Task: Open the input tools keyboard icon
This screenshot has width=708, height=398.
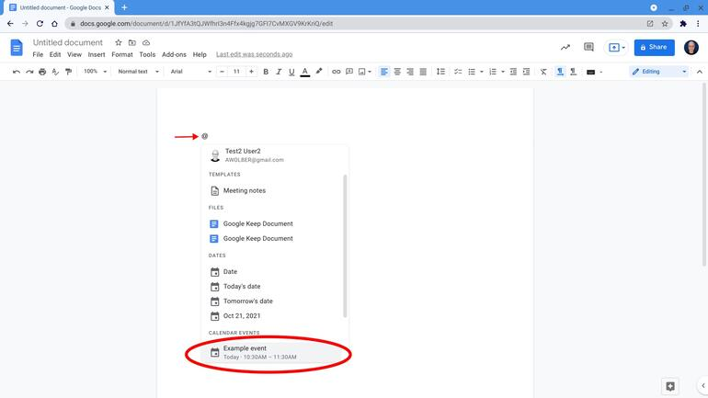Action: tap(590, 72)
